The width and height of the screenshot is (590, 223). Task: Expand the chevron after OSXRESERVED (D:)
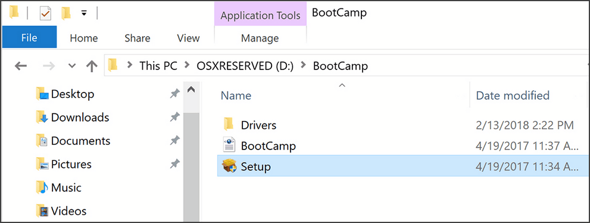(303, 66)
